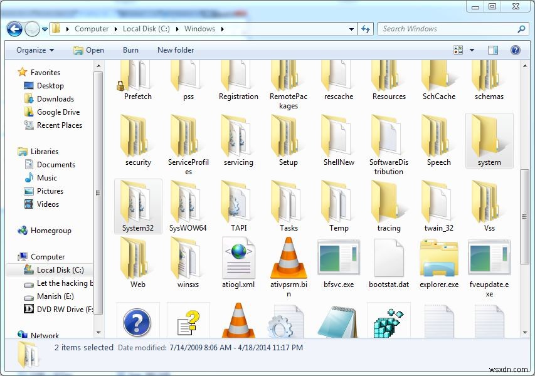The image size is (535, 376).
Task: Select the System32 folder
Action: [138, 206]
